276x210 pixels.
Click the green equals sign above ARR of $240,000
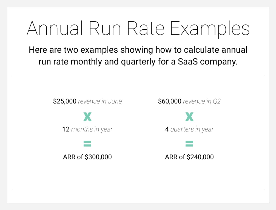pyautogui.click(x=189, y=144)
